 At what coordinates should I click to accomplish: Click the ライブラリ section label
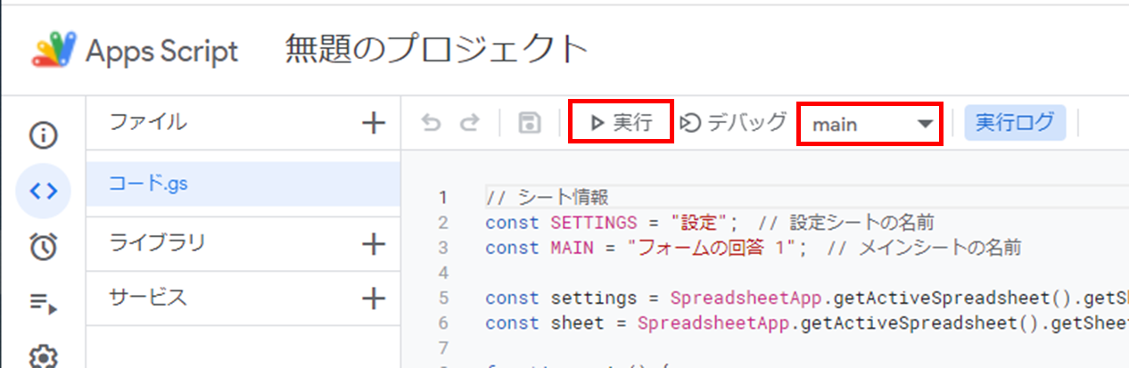pyautogui.click(x=157, y=242)
